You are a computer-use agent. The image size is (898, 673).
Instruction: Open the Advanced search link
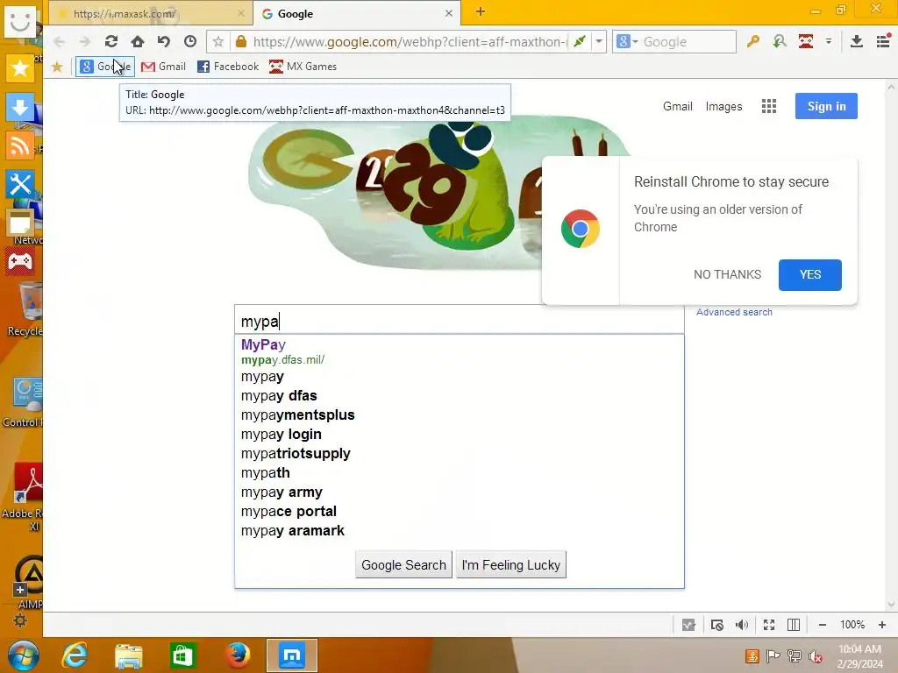(x=734, y=312)
